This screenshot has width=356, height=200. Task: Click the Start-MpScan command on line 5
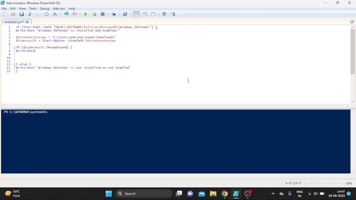pyautogui.click(x=53, y=41)
